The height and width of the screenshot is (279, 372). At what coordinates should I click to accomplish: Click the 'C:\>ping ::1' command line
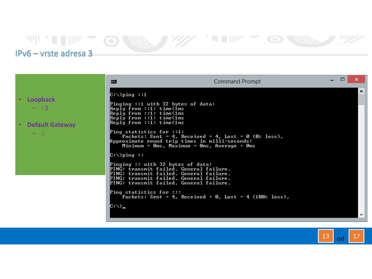click(x=128, y=95)
